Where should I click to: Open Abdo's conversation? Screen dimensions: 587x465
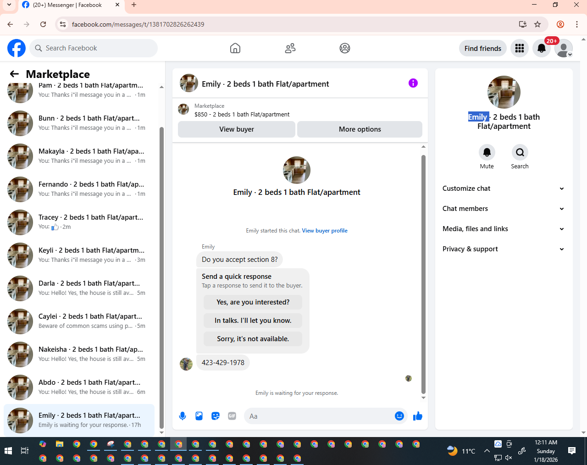click(x=79, y=387)
